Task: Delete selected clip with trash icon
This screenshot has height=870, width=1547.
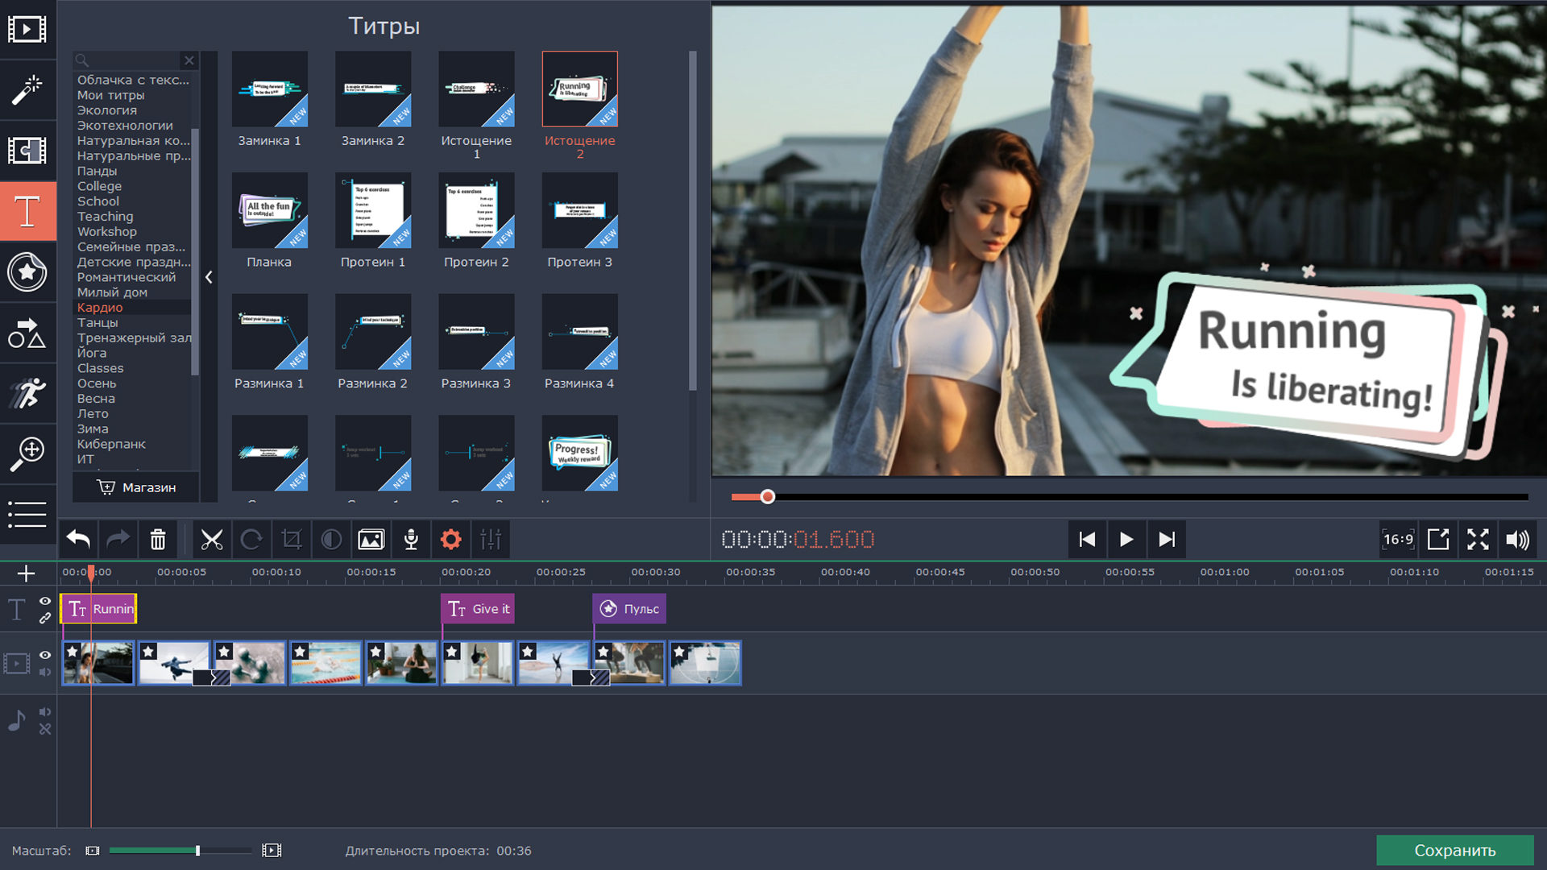Action: (x=158, y=540)
